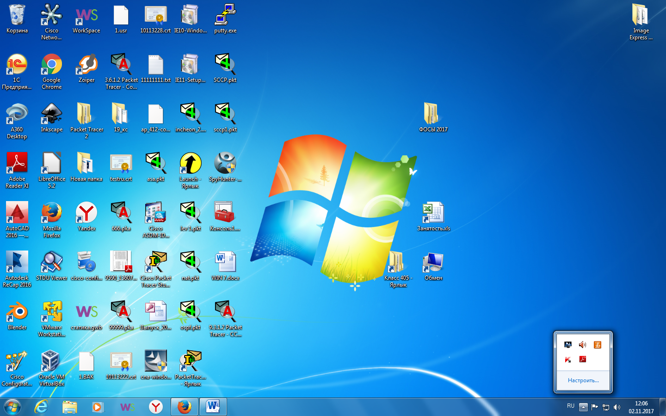Select the Cisco Configuration shortcut
The image size is (666, 416).
pyautogui.click(x=17, y=368)
